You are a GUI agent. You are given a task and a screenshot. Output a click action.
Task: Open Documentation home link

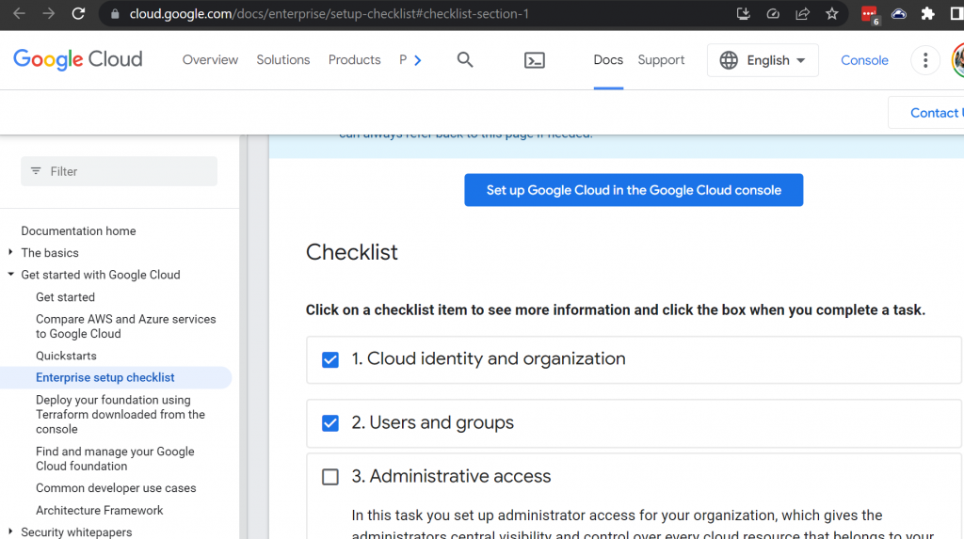(x=79, y=231)
